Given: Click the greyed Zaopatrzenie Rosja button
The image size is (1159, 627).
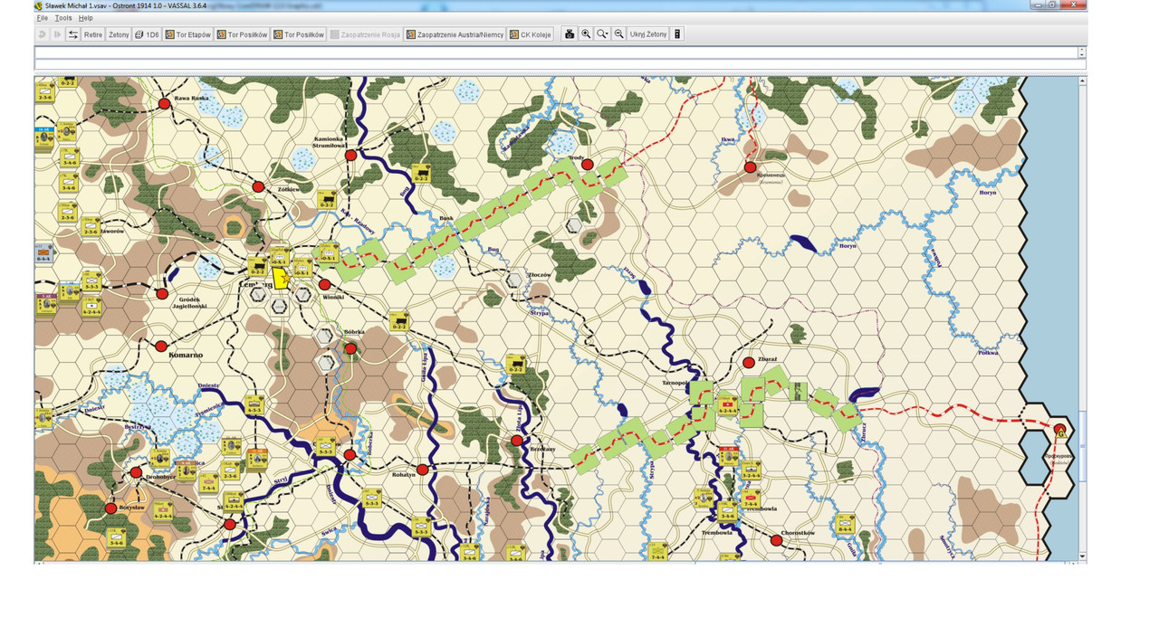Looking at the screenshot, I should (x=365, y=34).
